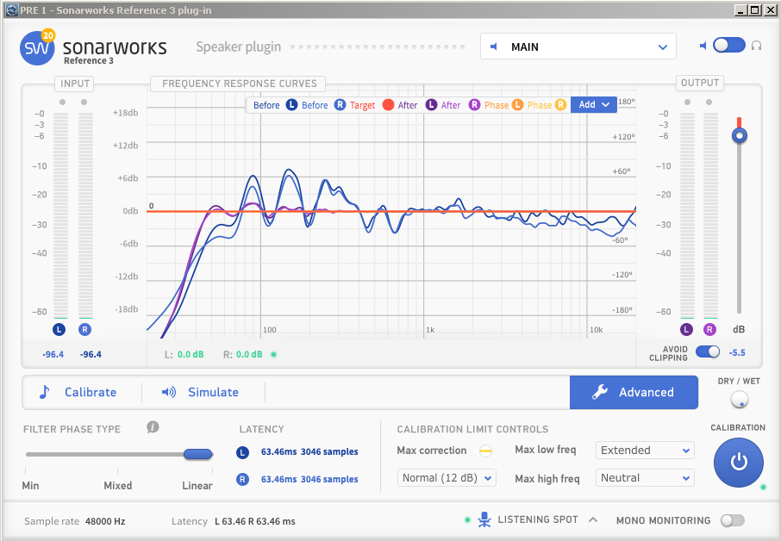Viewport: 781px width, 541px height.
Task: Toggle the Target curve legend icon
Action: [x=388, y=105]
